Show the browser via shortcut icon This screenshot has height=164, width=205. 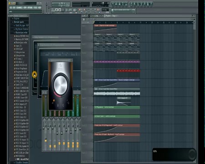123,4
